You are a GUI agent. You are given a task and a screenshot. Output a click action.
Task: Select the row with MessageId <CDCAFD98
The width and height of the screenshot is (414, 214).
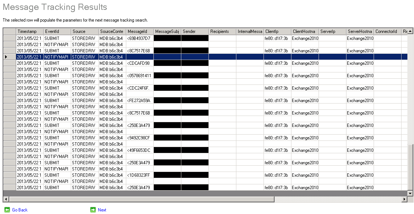coord(139,63)
